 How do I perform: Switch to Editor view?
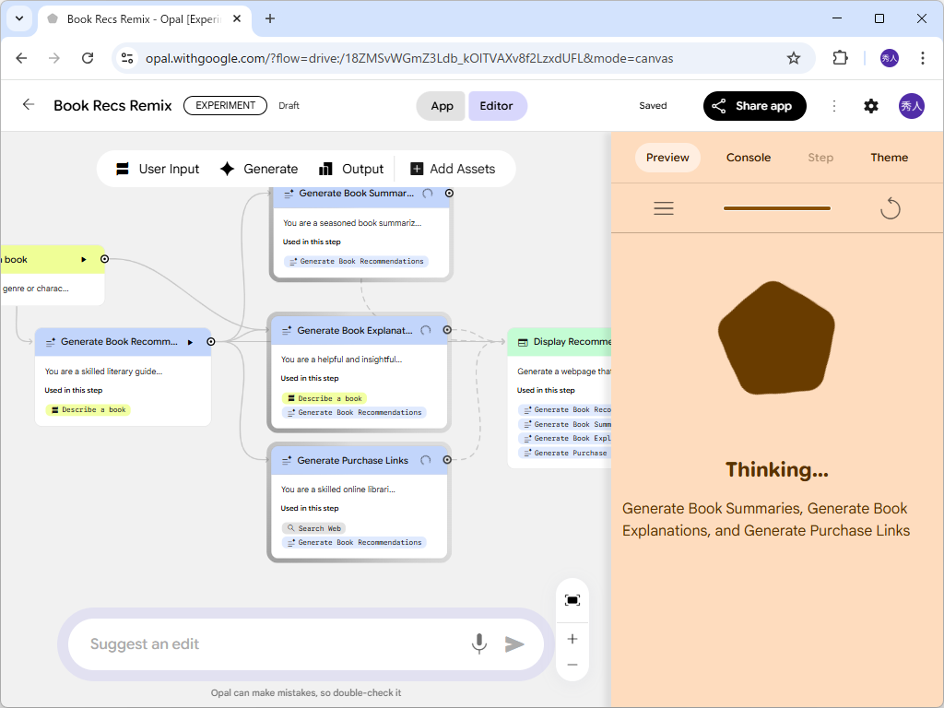click(x=497, y=106)
